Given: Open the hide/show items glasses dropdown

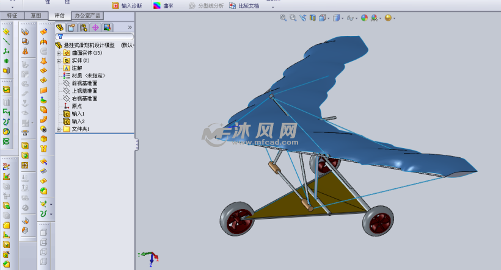Looking at the screenshot, I should pos(356,18).
